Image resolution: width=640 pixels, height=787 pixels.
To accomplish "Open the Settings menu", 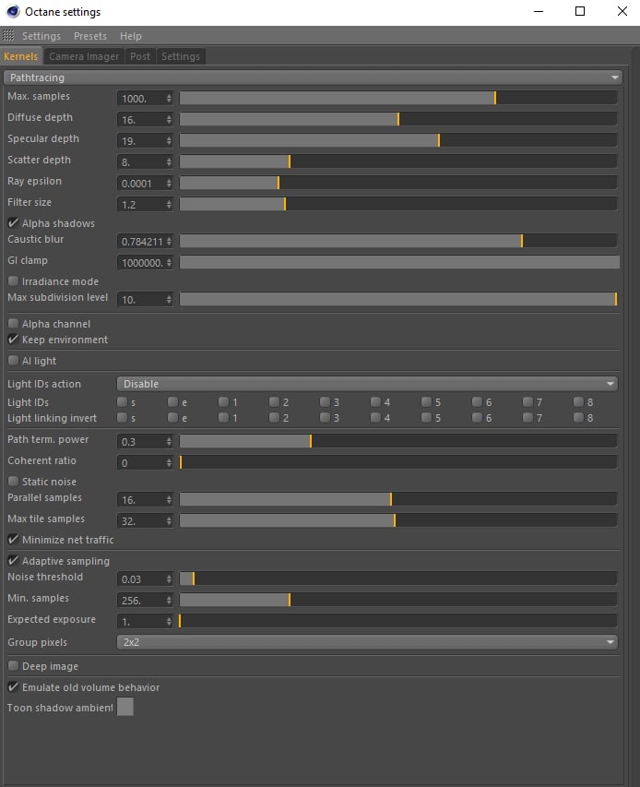I will click(x=41, y=36).
